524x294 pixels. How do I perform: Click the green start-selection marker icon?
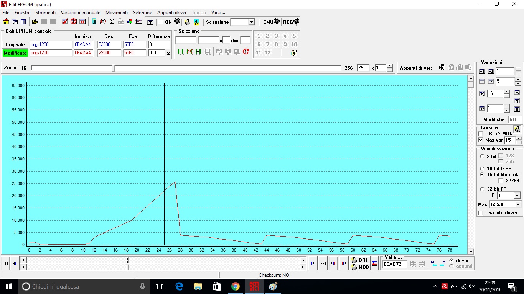[180, 52]
